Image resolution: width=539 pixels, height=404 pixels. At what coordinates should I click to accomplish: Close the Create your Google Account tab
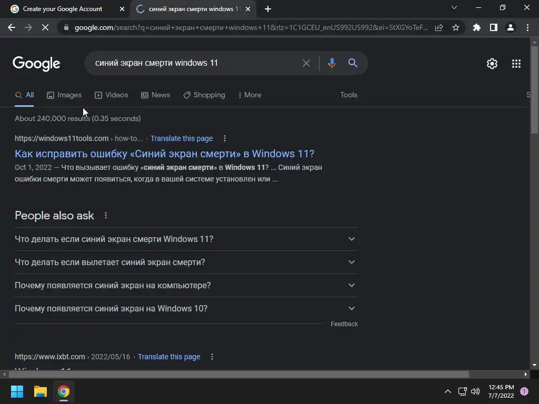point(122,9)
